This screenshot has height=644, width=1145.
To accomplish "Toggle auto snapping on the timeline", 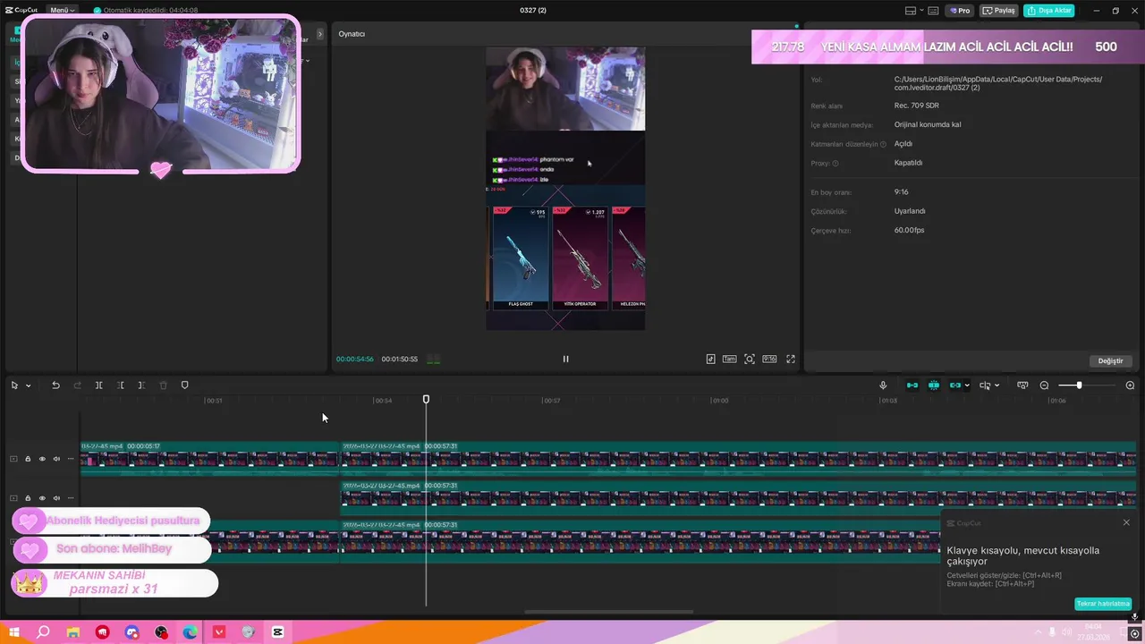I will pos(934,386).
